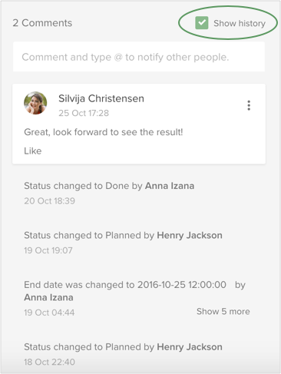281x374 pixels.
Task: Click Anna Izana in Done status entry
Action: pos(170,186)
